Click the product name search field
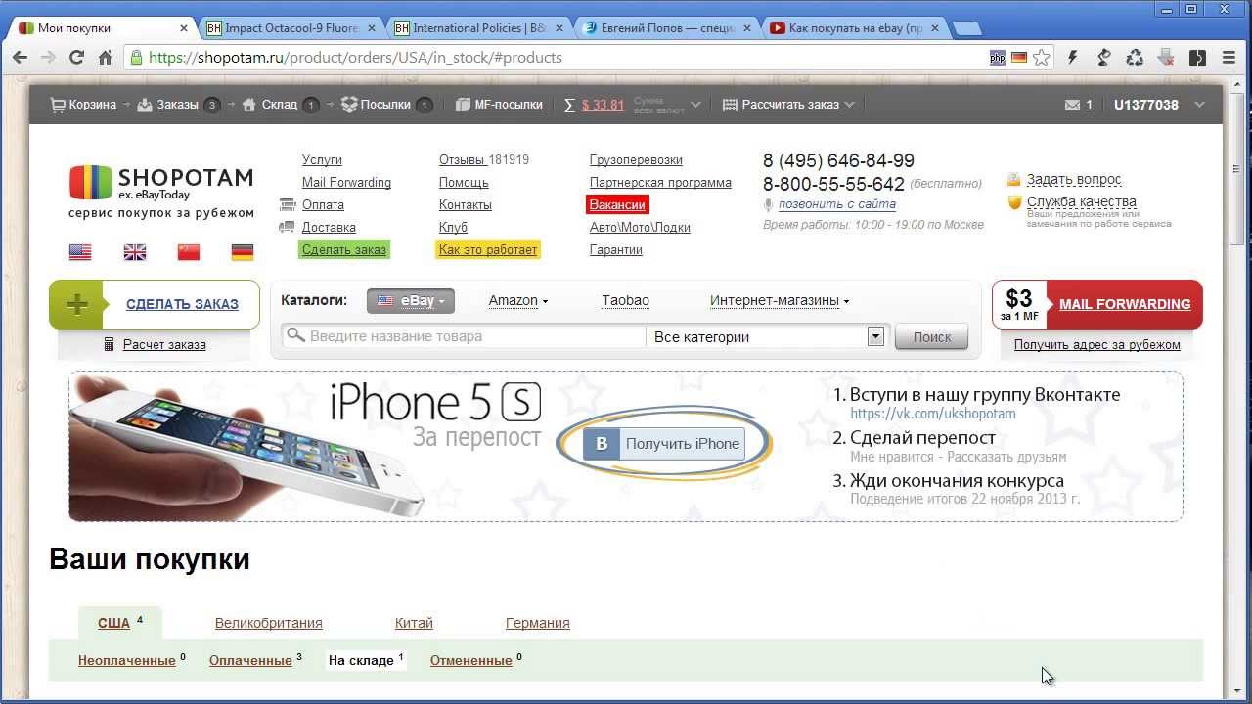The image size is (1252, 704). [465, 336]
